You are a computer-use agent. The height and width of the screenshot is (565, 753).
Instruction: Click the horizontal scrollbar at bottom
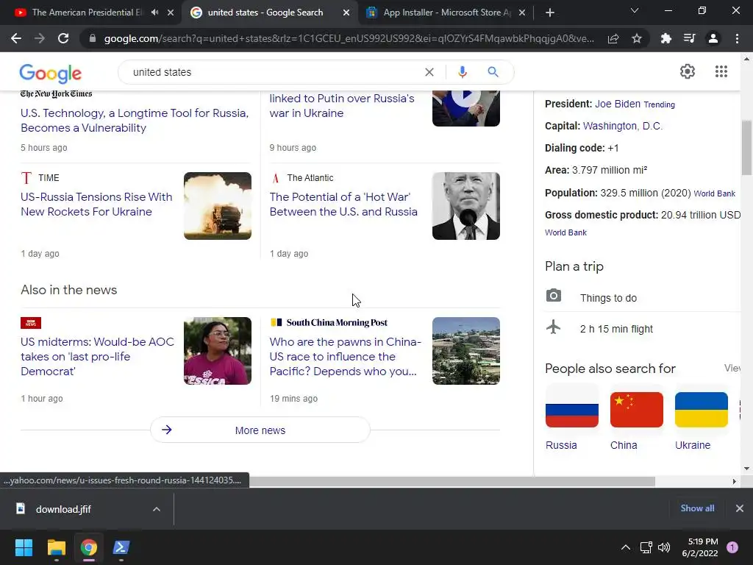point(452,481)
